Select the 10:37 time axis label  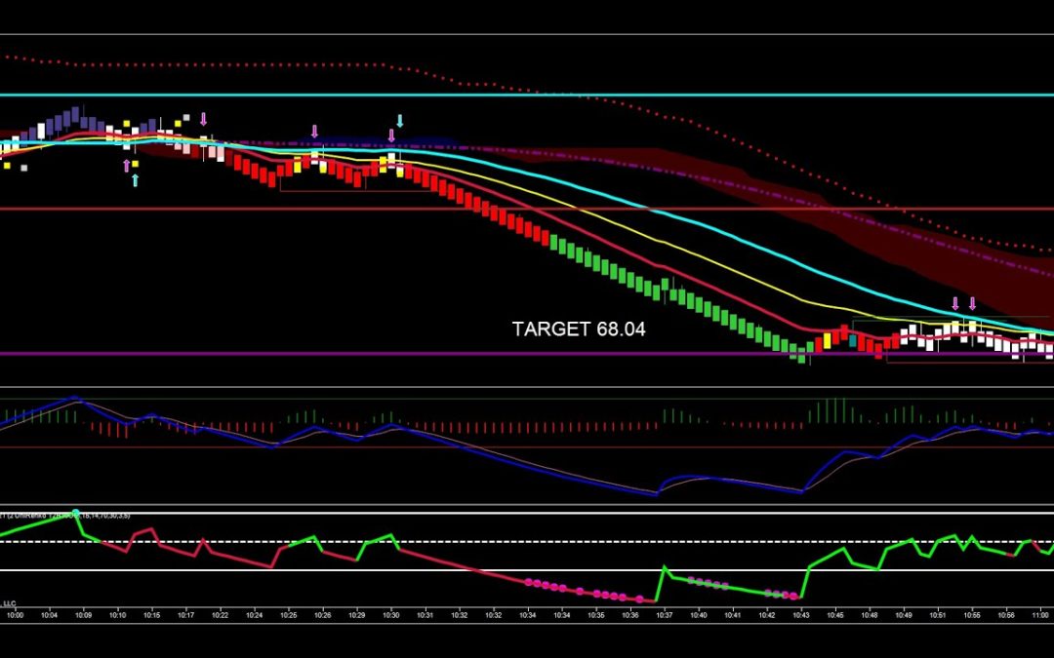[x=665, y=615]
